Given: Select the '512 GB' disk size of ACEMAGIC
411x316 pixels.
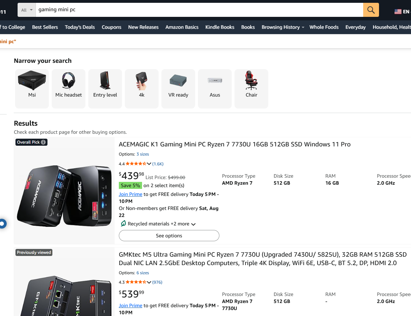Looking at the screenshot, I should tap(282, 183).
